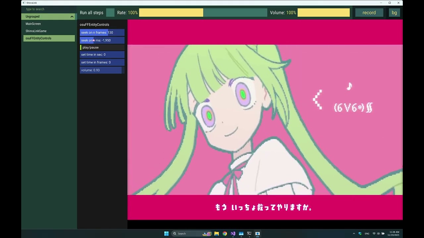424x238 pixels.
Task: Click the taskbar Search box
Action: 191,234
